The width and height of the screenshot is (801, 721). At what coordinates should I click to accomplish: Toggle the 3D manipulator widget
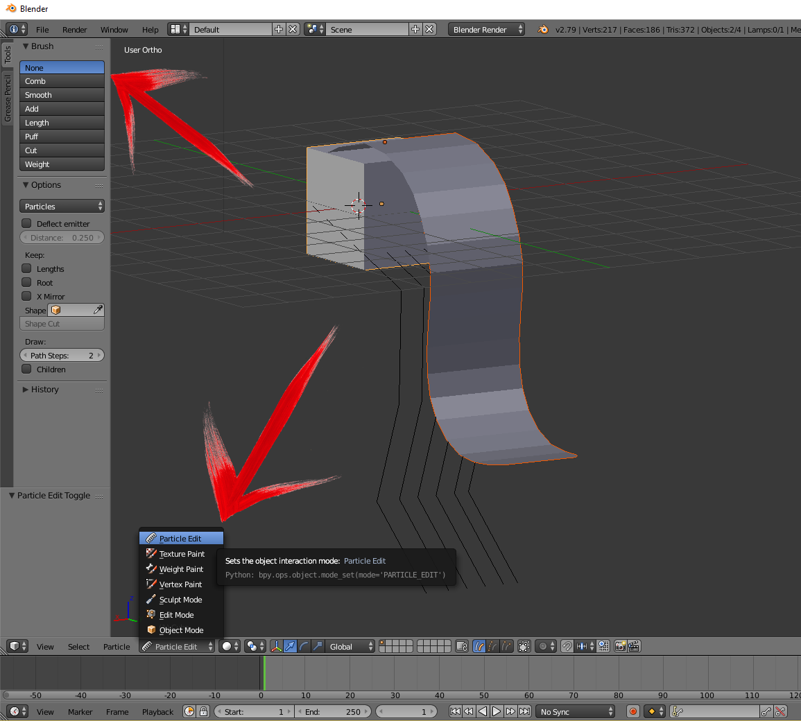click(x=277, y=646)
